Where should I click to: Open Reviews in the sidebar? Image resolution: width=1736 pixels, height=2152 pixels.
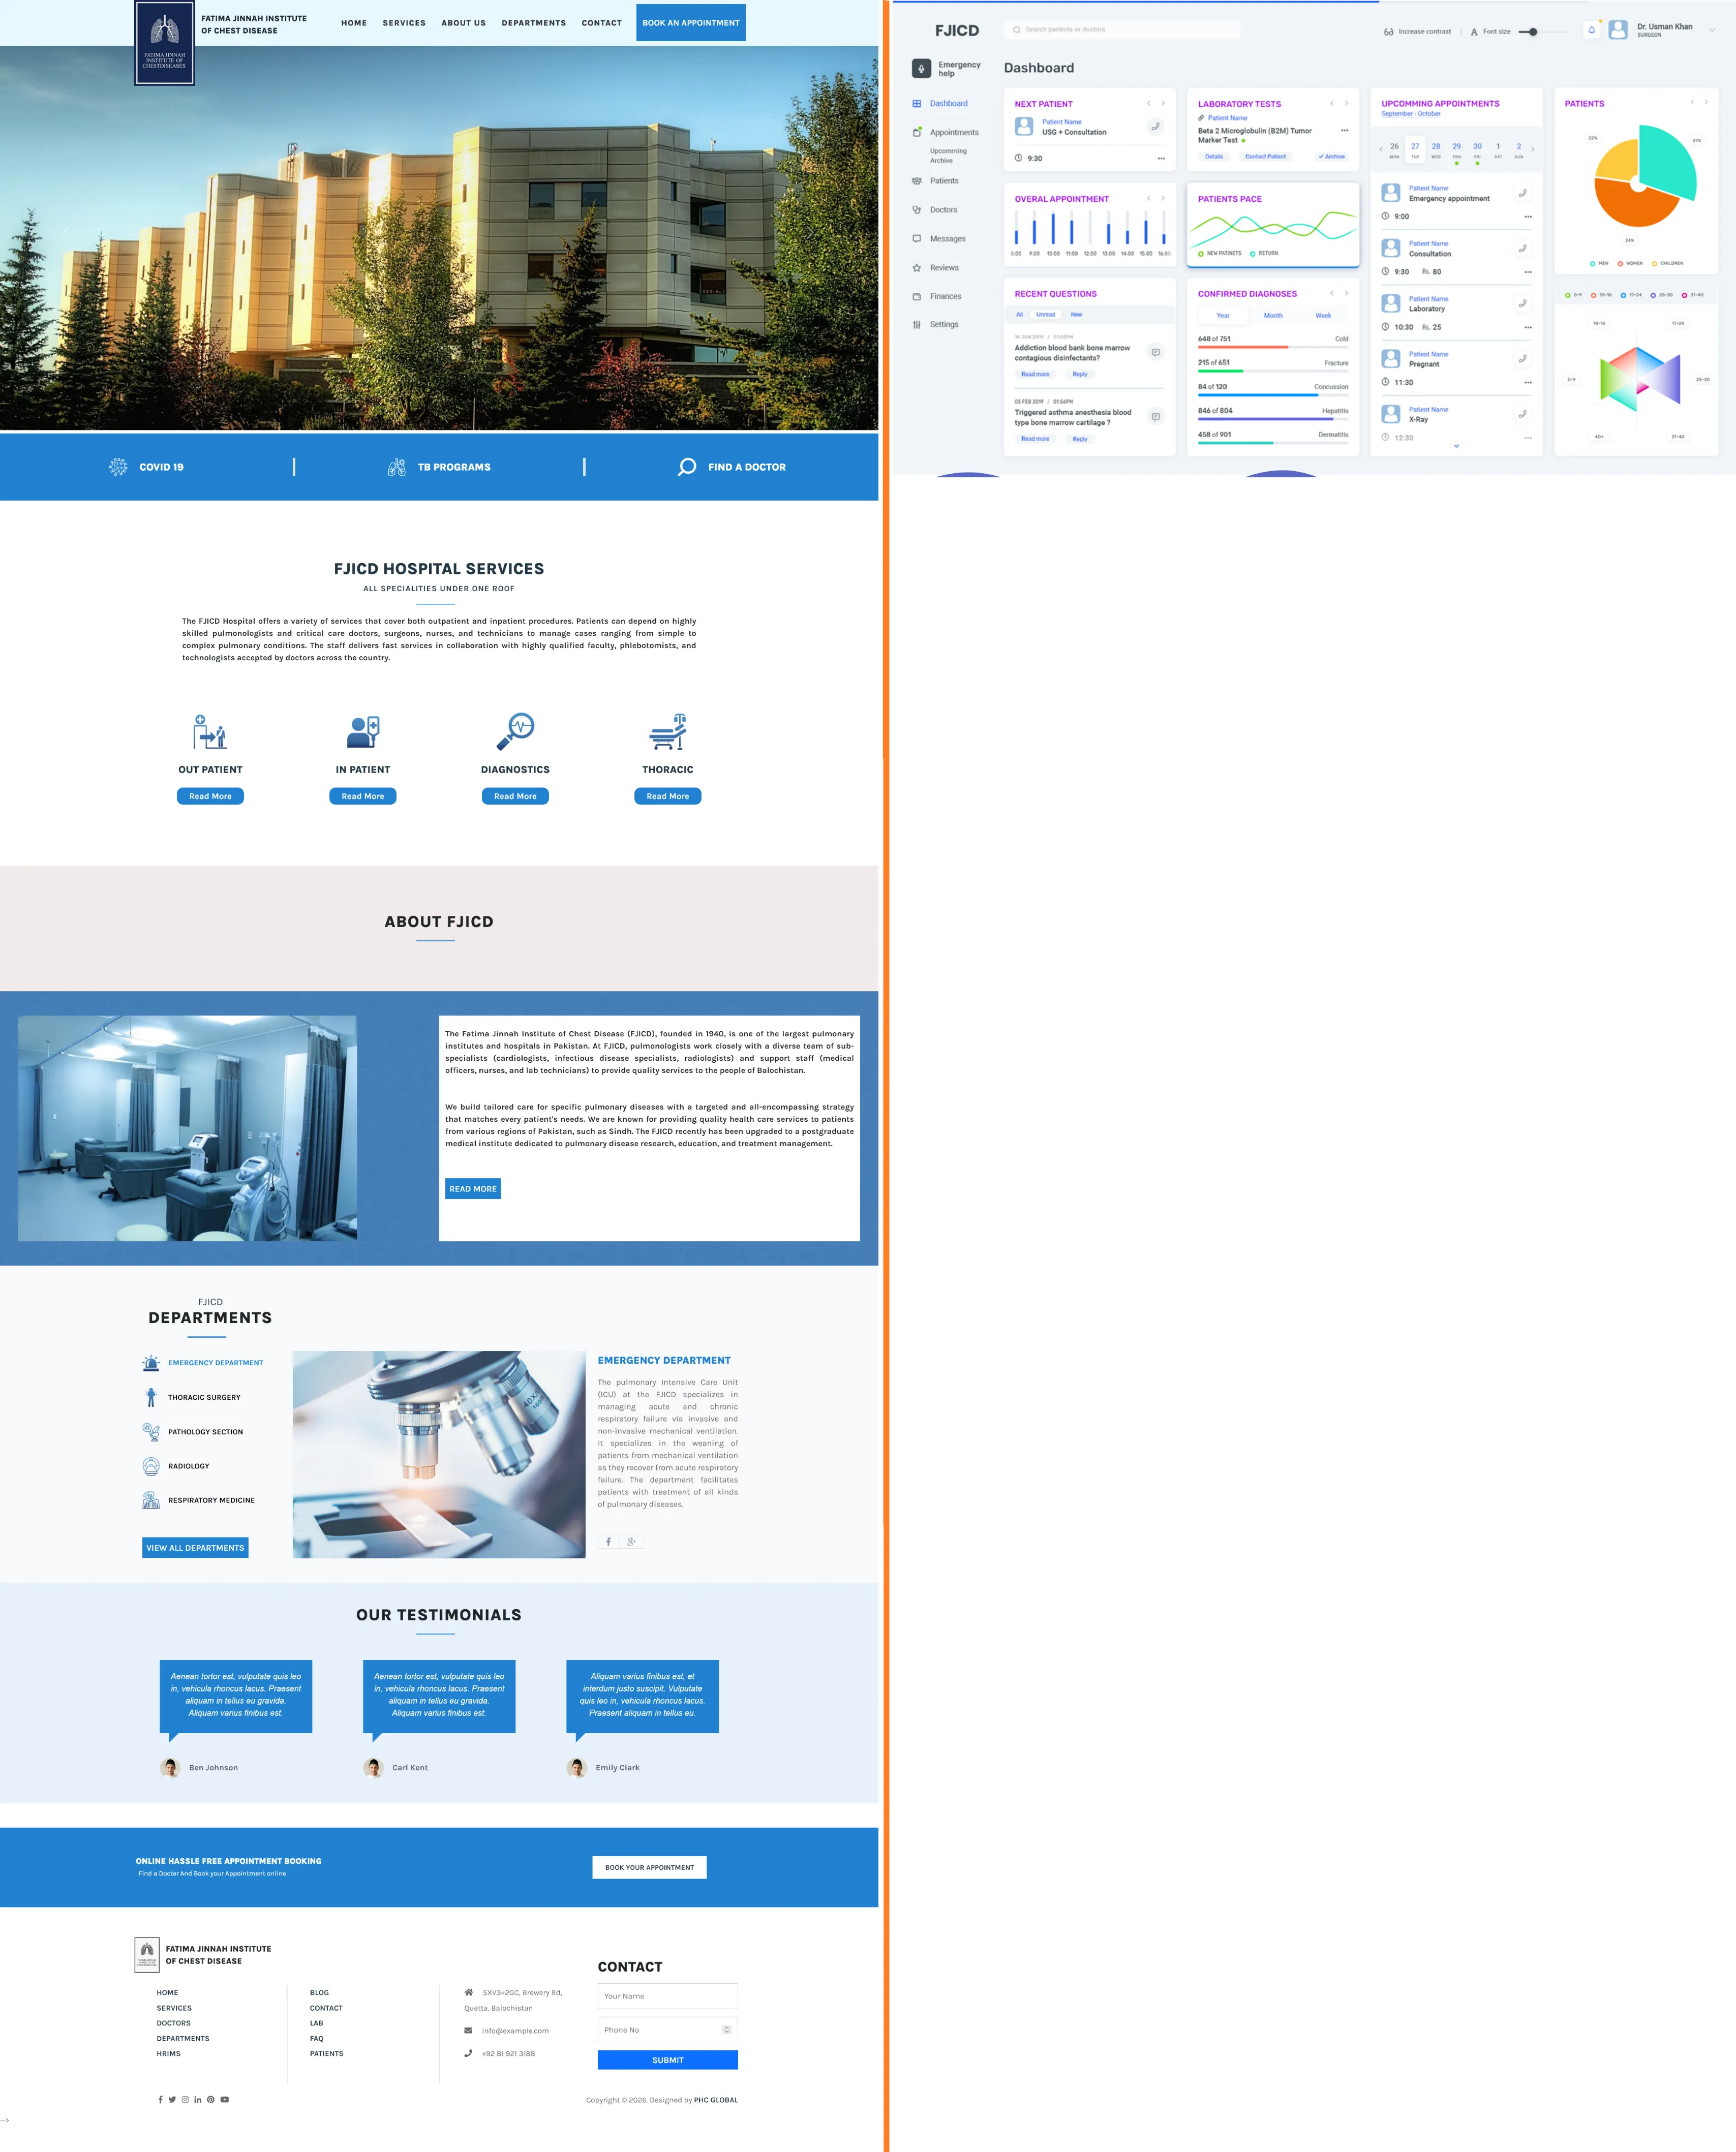click(935, 268)
